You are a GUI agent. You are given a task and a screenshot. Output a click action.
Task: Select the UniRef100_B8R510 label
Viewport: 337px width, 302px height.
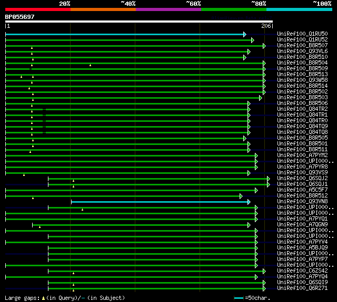pyautogui.click(x=302, y=57)
